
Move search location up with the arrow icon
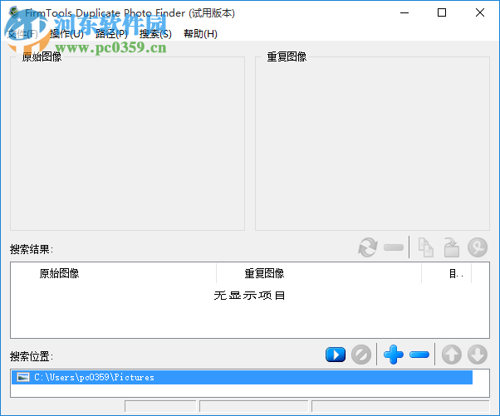[452, 355]
